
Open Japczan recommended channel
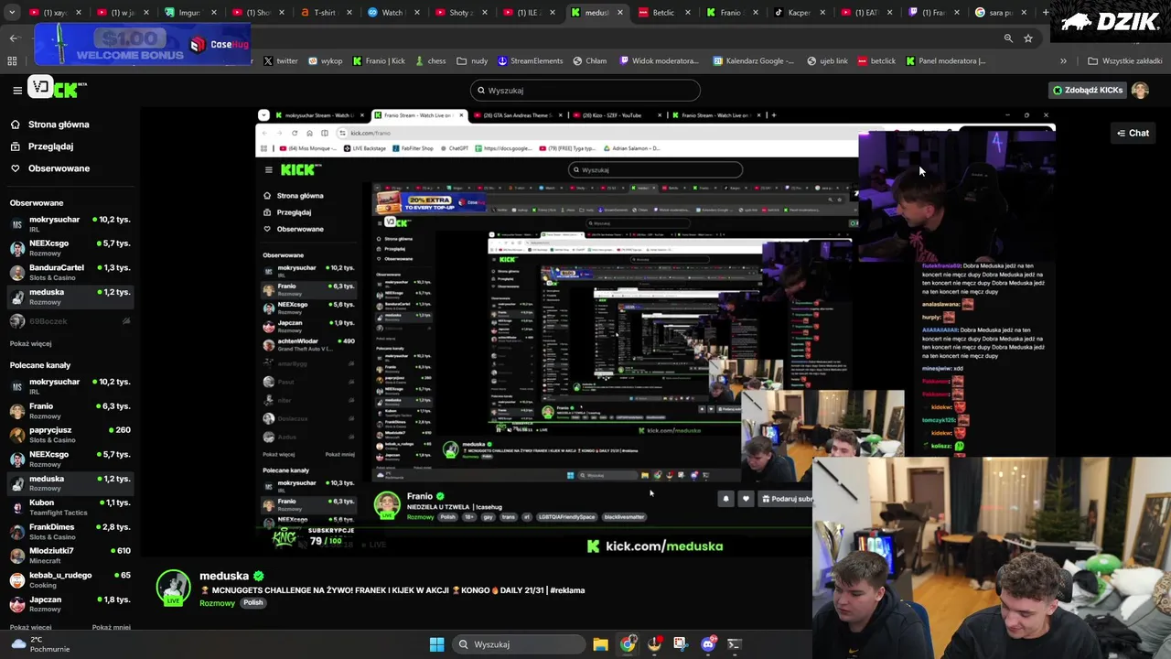70,604
